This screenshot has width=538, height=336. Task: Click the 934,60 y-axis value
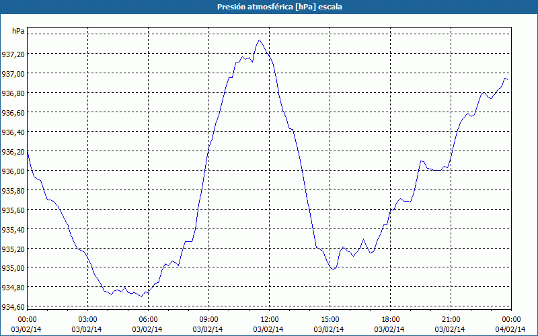[13, 306]
